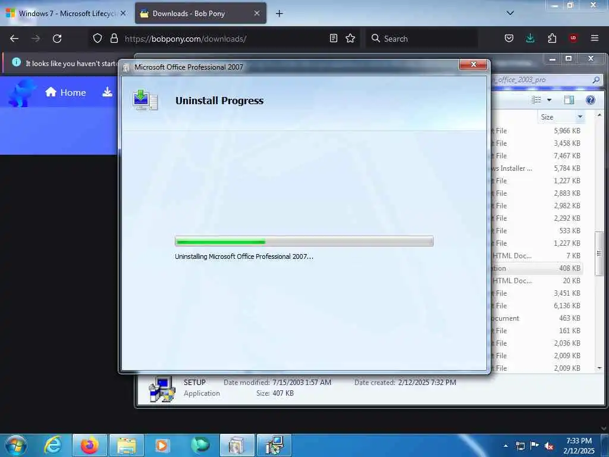Click the SETUP application icon in details pane
Image resolution: width=609 pixels, height=457 pixels.
(x=162, y=389)
